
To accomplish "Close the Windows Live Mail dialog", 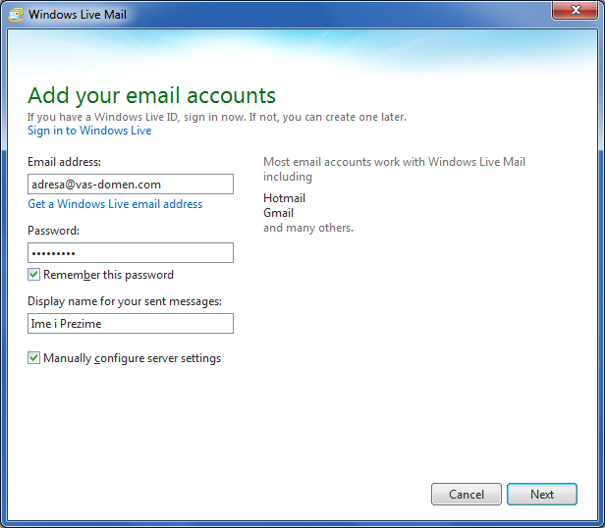I will (x=575, y=10).
